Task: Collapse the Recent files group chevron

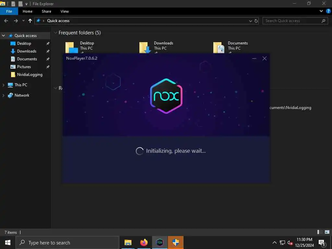Action: click(x=55, y=88)
